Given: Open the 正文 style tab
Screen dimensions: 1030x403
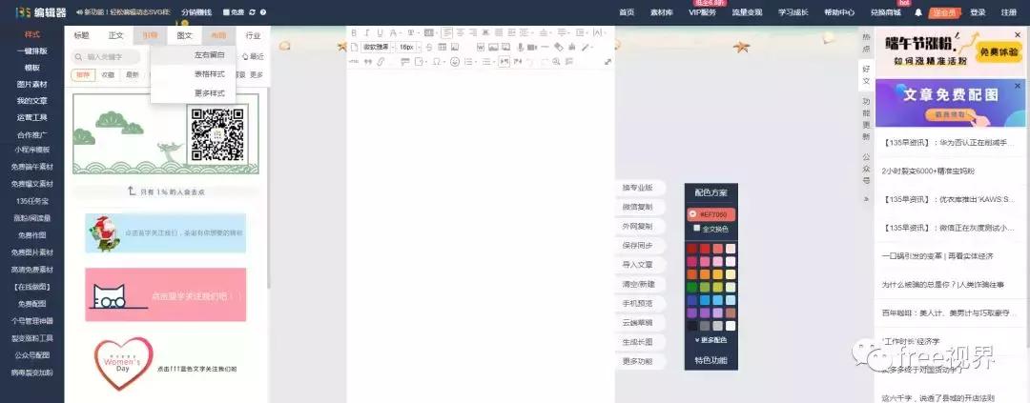Looking at the screenshot, I should pyautogui.click(x=115, y=35).
